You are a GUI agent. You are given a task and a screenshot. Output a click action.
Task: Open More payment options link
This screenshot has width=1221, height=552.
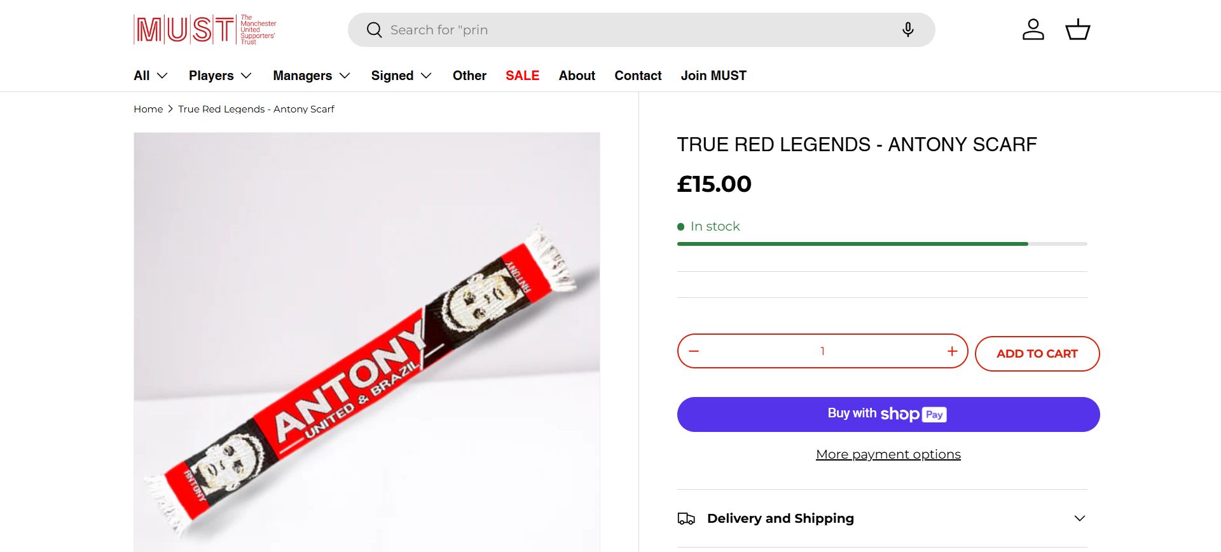[x=888, y=454]
